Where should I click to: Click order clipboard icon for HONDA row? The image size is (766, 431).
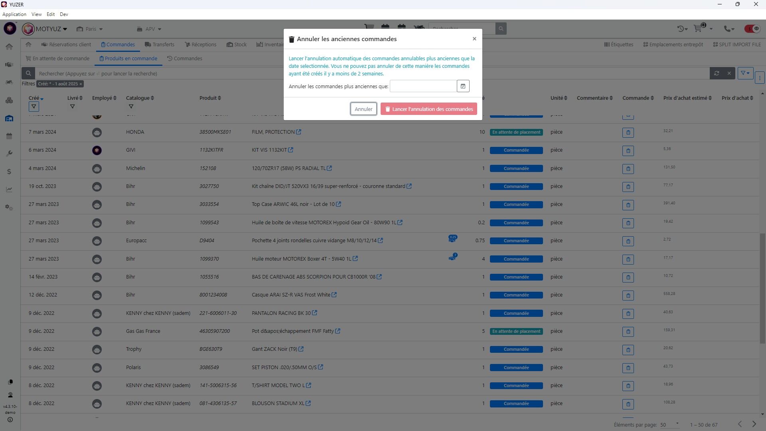(628, 132)
